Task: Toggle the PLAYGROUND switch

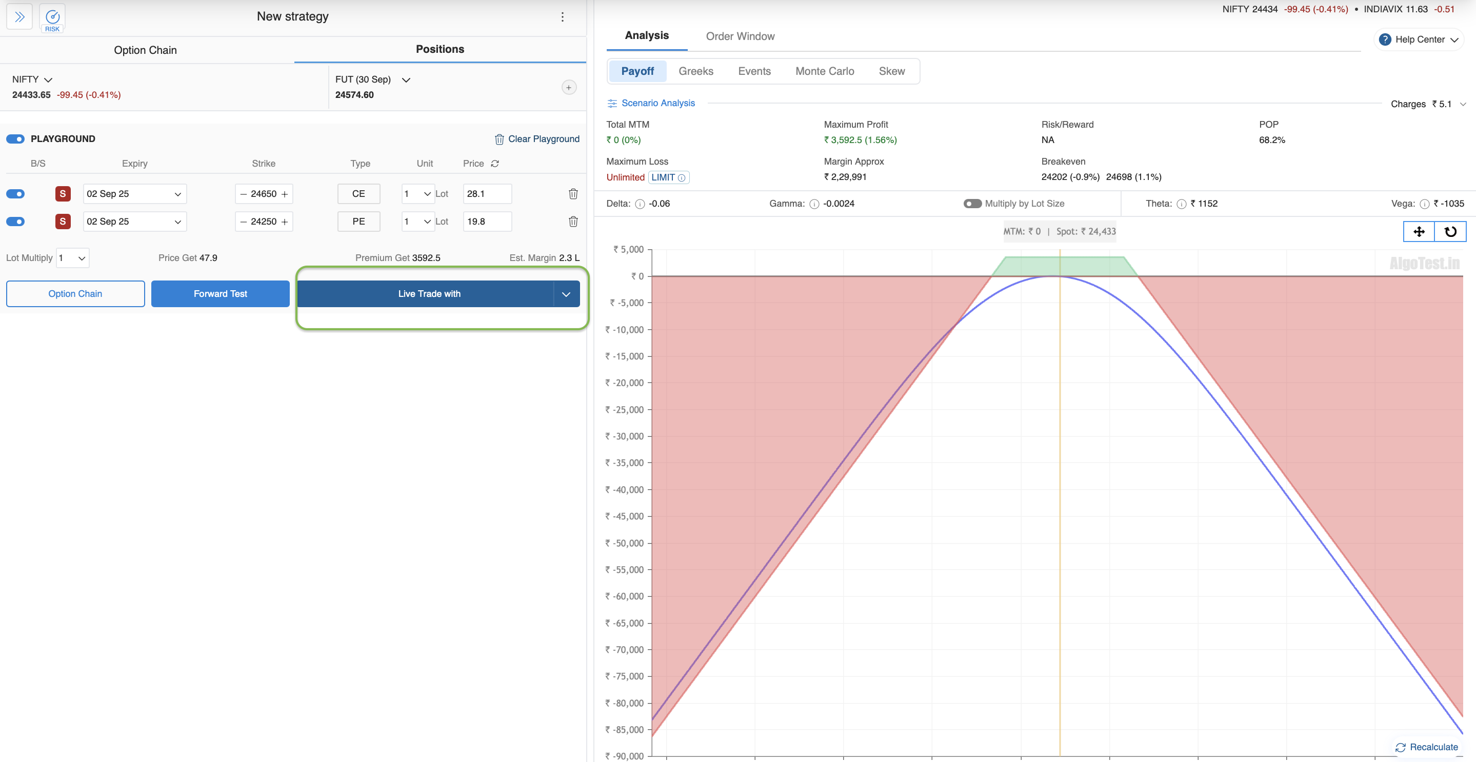Action: (15, 138)
